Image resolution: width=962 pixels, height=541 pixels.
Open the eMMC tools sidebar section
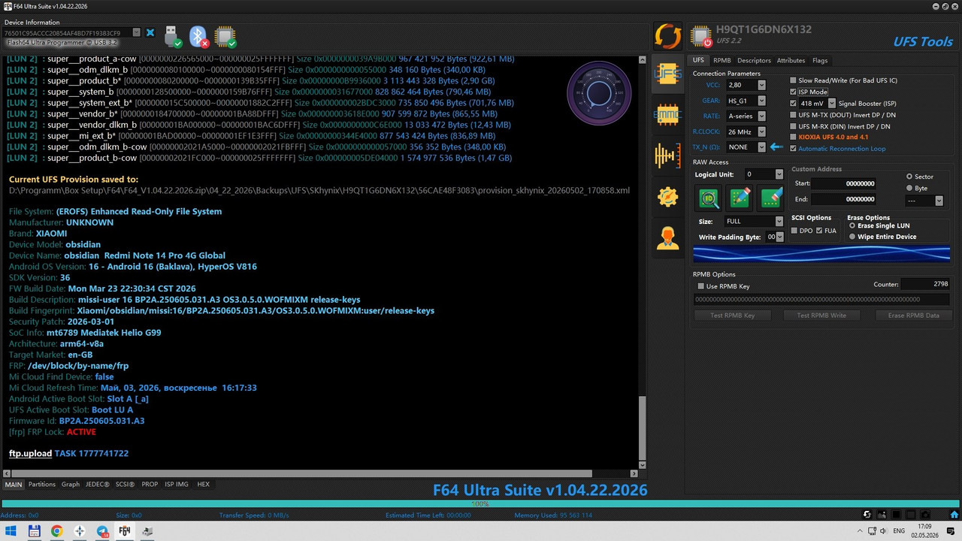[667, 115]
